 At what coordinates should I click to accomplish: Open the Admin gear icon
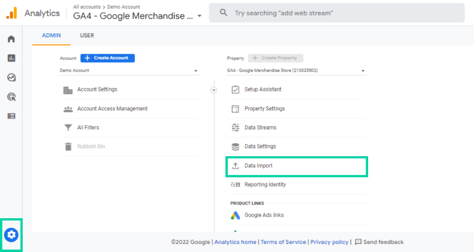11,234
